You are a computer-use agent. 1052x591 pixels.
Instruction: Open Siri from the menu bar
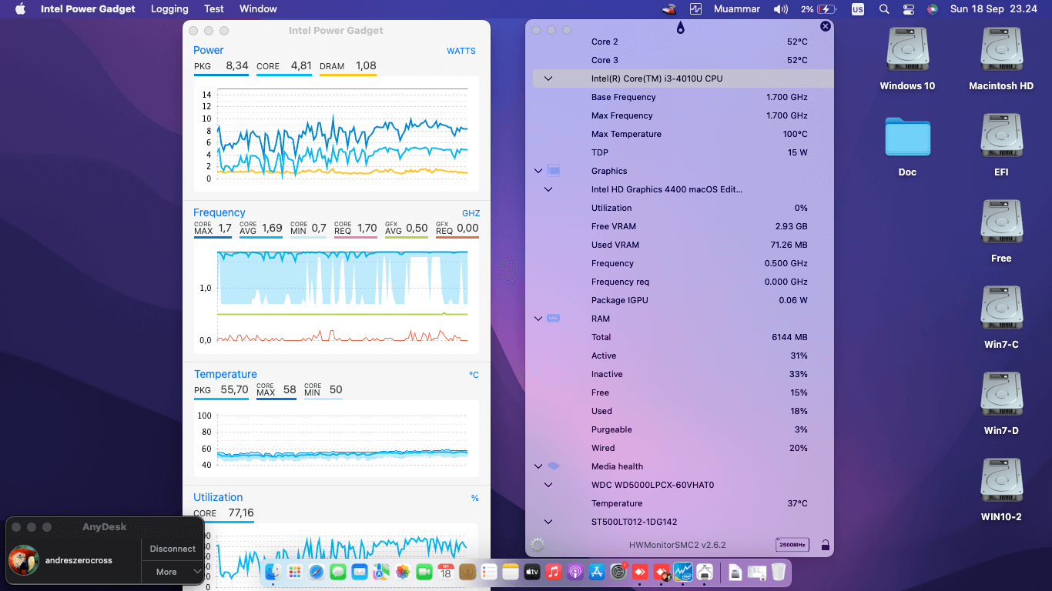(933, 9)
